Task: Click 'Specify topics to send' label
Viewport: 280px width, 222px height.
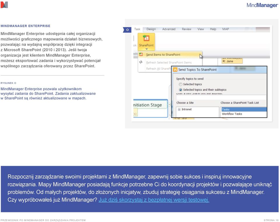Action: tap(190, 79)
